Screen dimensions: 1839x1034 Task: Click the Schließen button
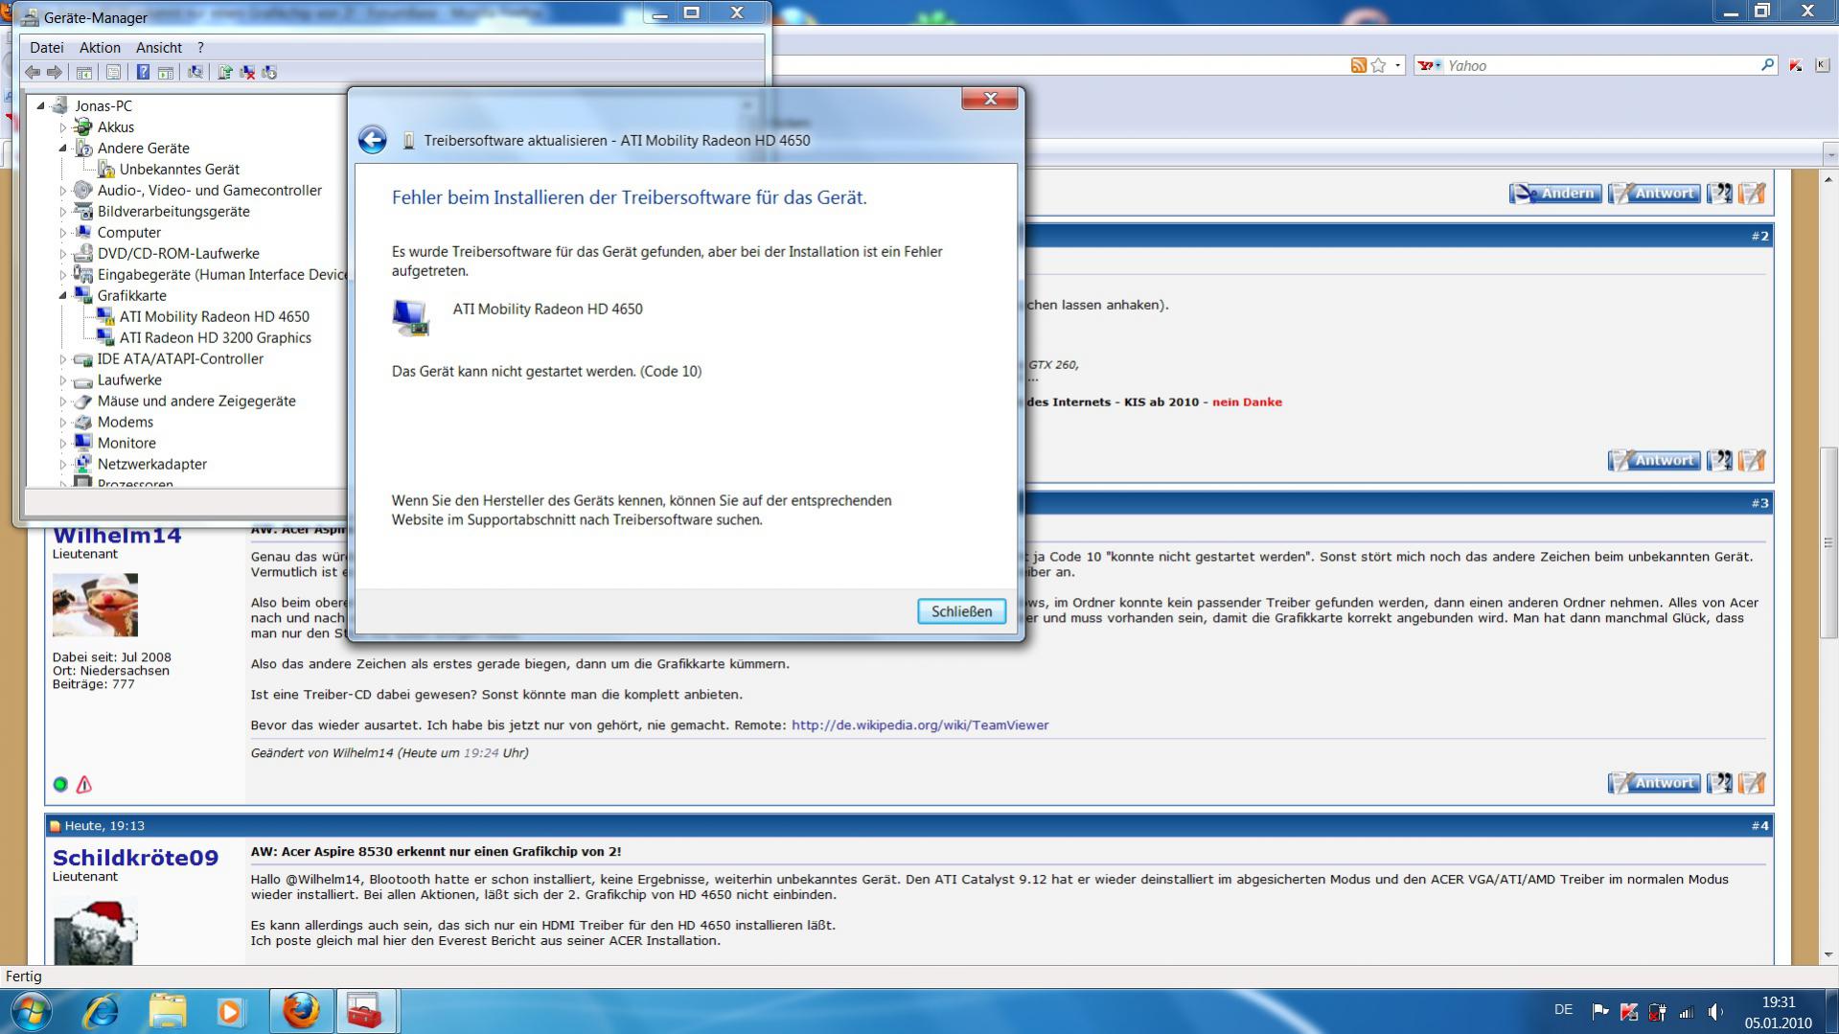point(961,611)
